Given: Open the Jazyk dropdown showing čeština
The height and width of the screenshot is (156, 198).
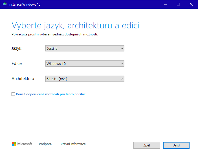Looking at the screenshot, I should (x=85, y=49).
